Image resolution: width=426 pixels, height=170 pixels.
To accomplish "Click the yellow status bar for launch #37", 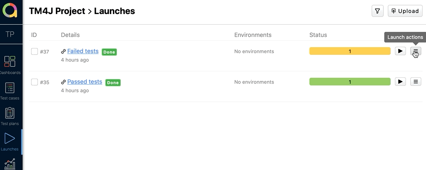I will coord(350,51).
